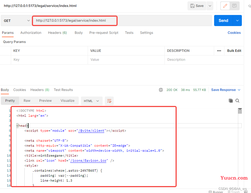Click the request title URL at top
Screen dimensions: 251x193
pyautogui.click(x=40, y=6)
